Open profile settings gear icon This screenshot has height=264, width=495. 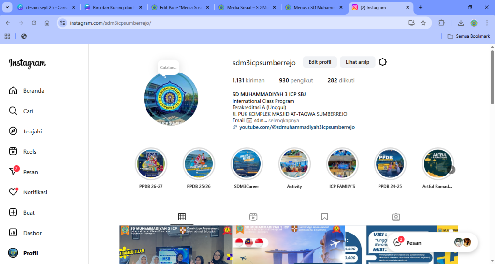383,62
